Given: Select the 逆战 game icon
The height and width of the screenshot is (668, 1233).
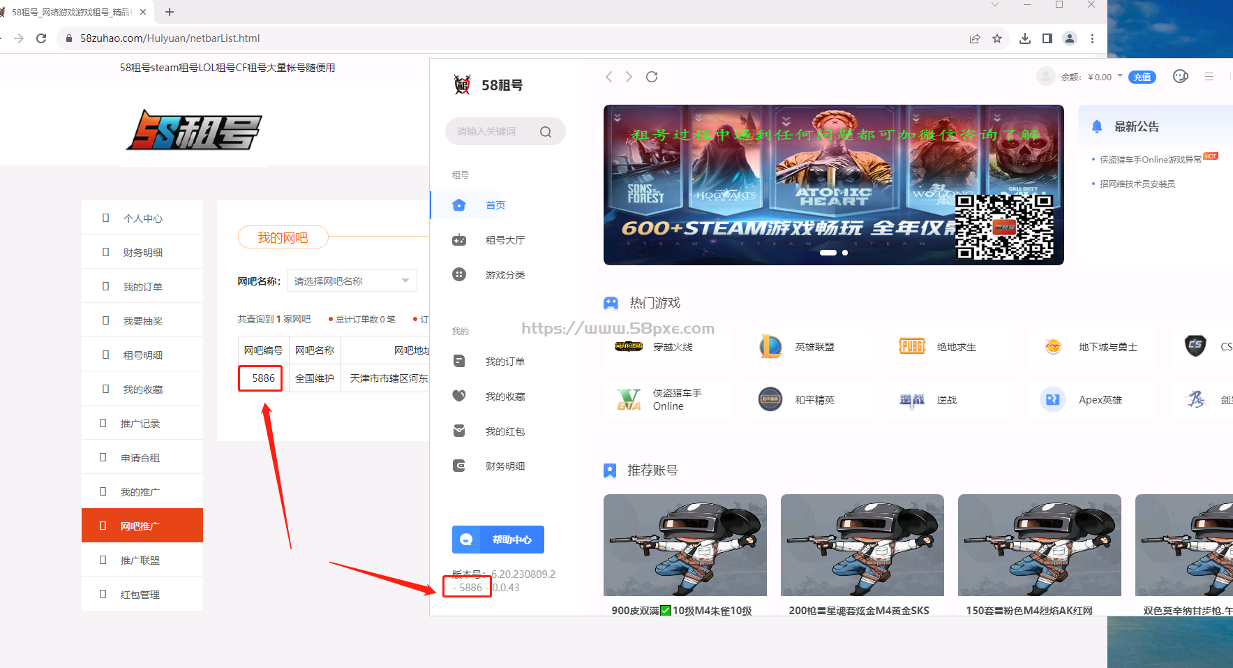Looking at the screenshot, I should click(x=912, y=399).
